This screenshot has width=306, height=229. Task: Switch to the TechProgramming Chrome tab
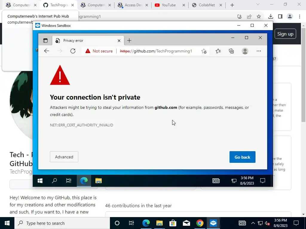pyautogui.click(x=59, y=5)
